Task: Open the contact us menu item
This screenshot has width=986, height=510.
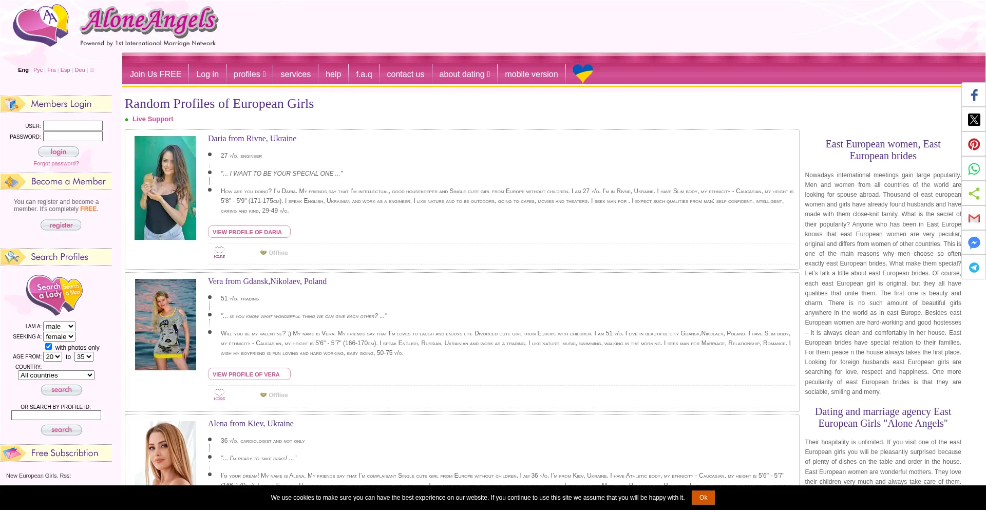Action: (x=406, y=74)
